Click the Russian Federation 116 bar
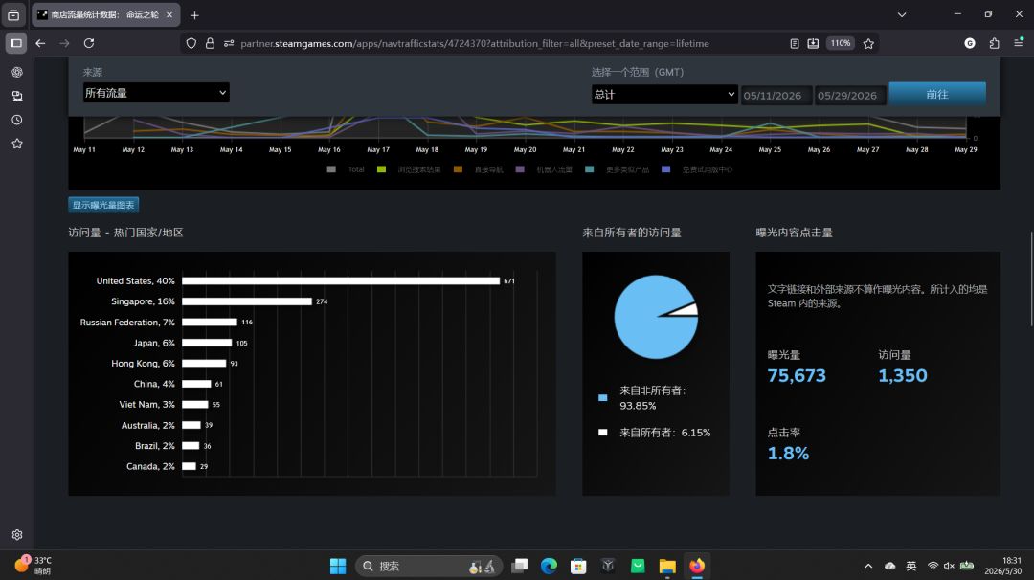The height and width of the screenshot is (580, 1034). [210, 323]
